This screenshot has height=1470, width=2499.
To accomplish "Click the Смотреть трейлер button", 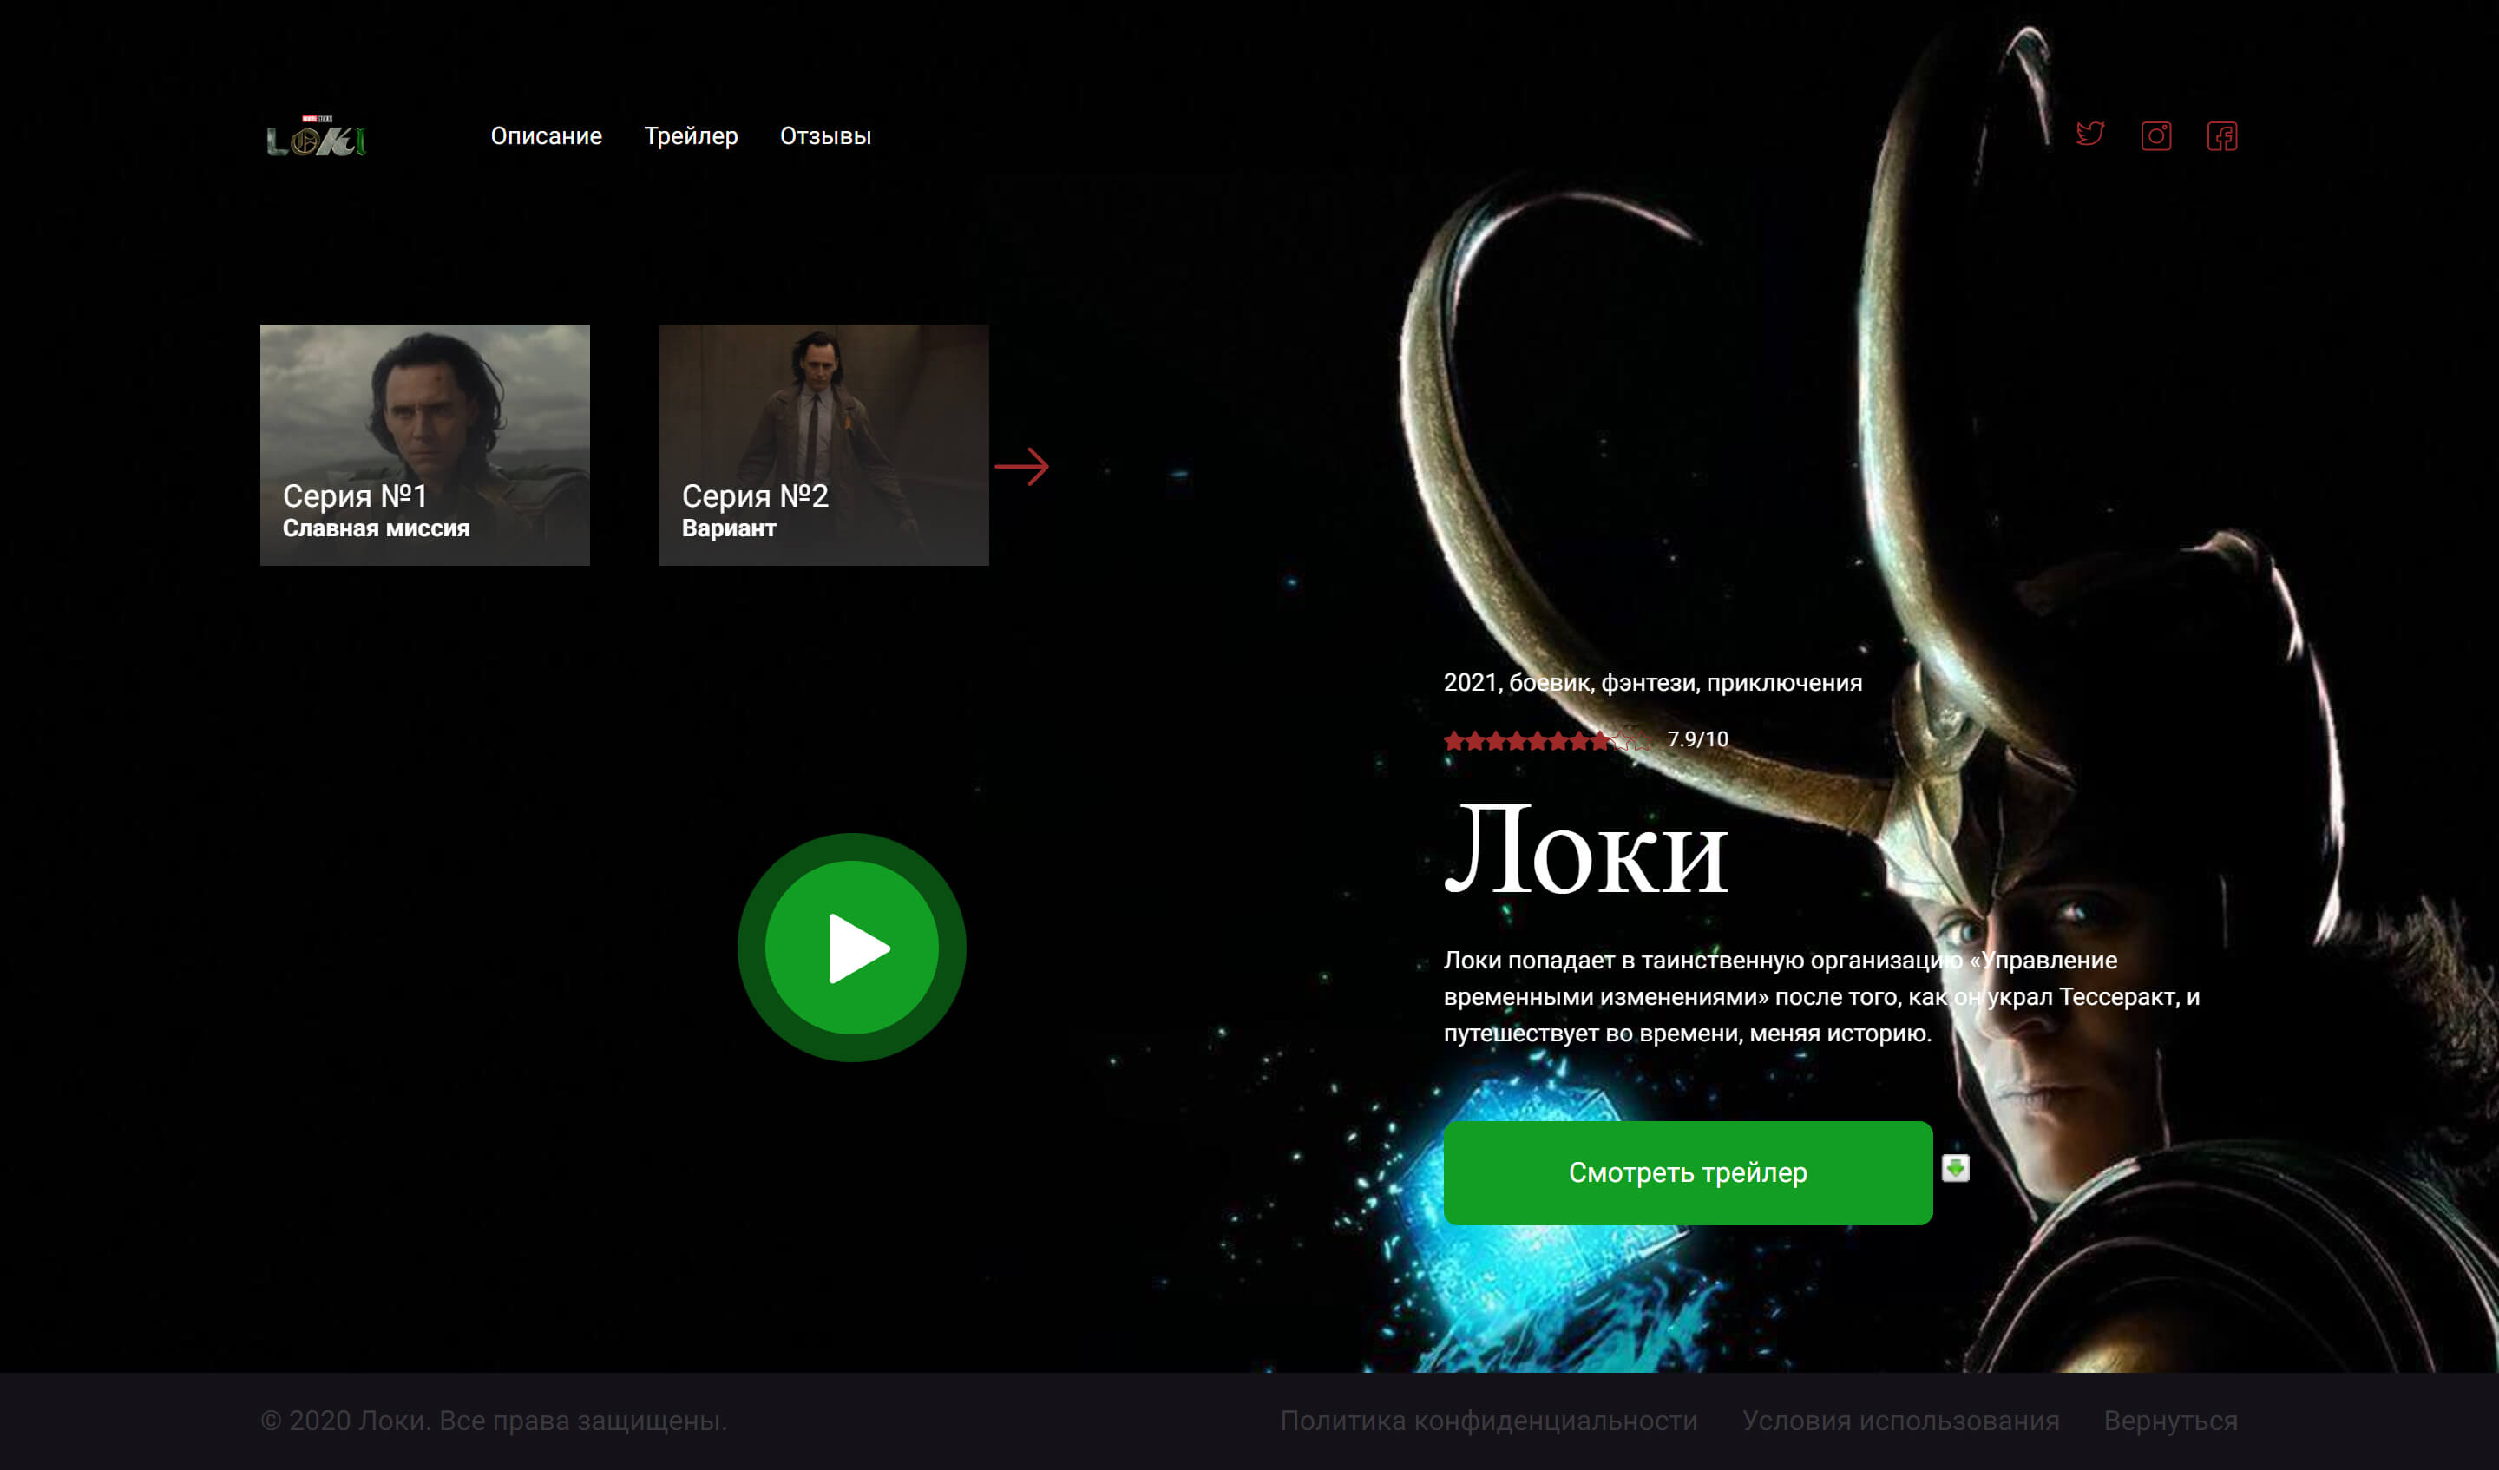I will coord(1688,1172).
